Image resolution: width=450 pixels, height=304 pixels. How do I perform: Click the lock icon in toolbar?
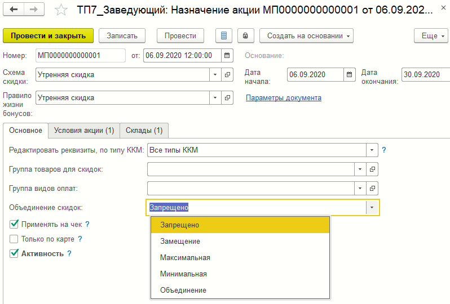click(245, 35)
